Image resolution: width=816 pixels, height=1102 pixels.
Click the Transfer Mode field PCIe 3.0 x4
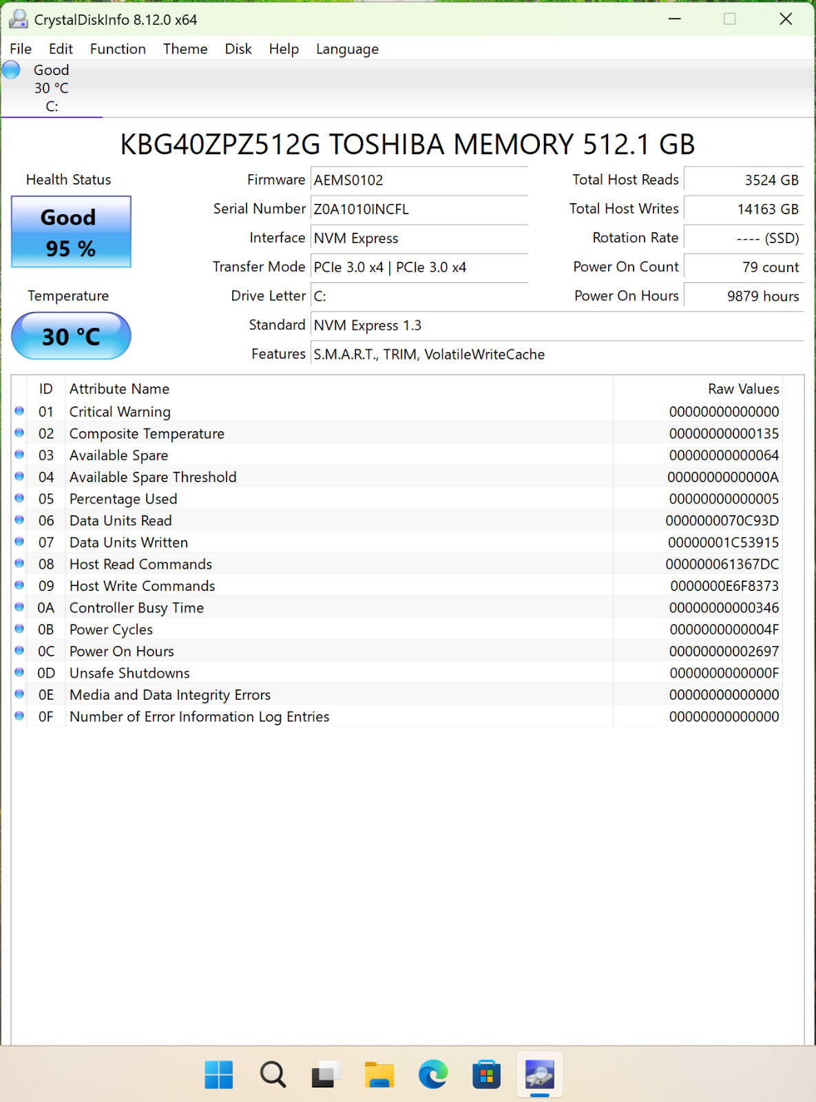[419, 267]
